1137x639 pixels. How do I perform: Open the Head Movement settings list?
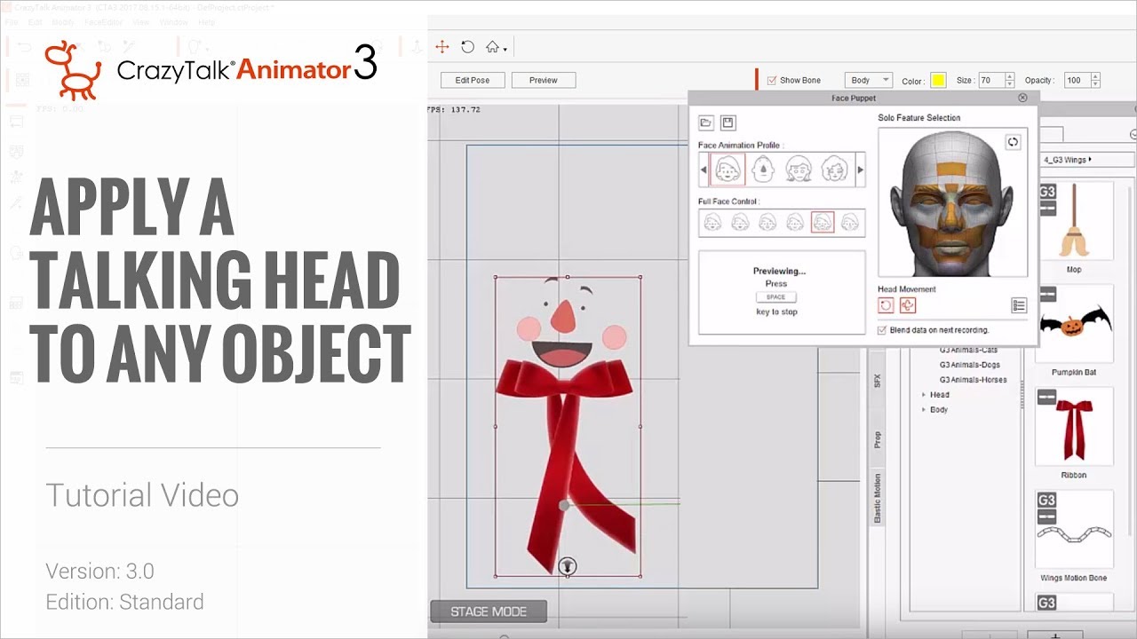point(1019,305)
